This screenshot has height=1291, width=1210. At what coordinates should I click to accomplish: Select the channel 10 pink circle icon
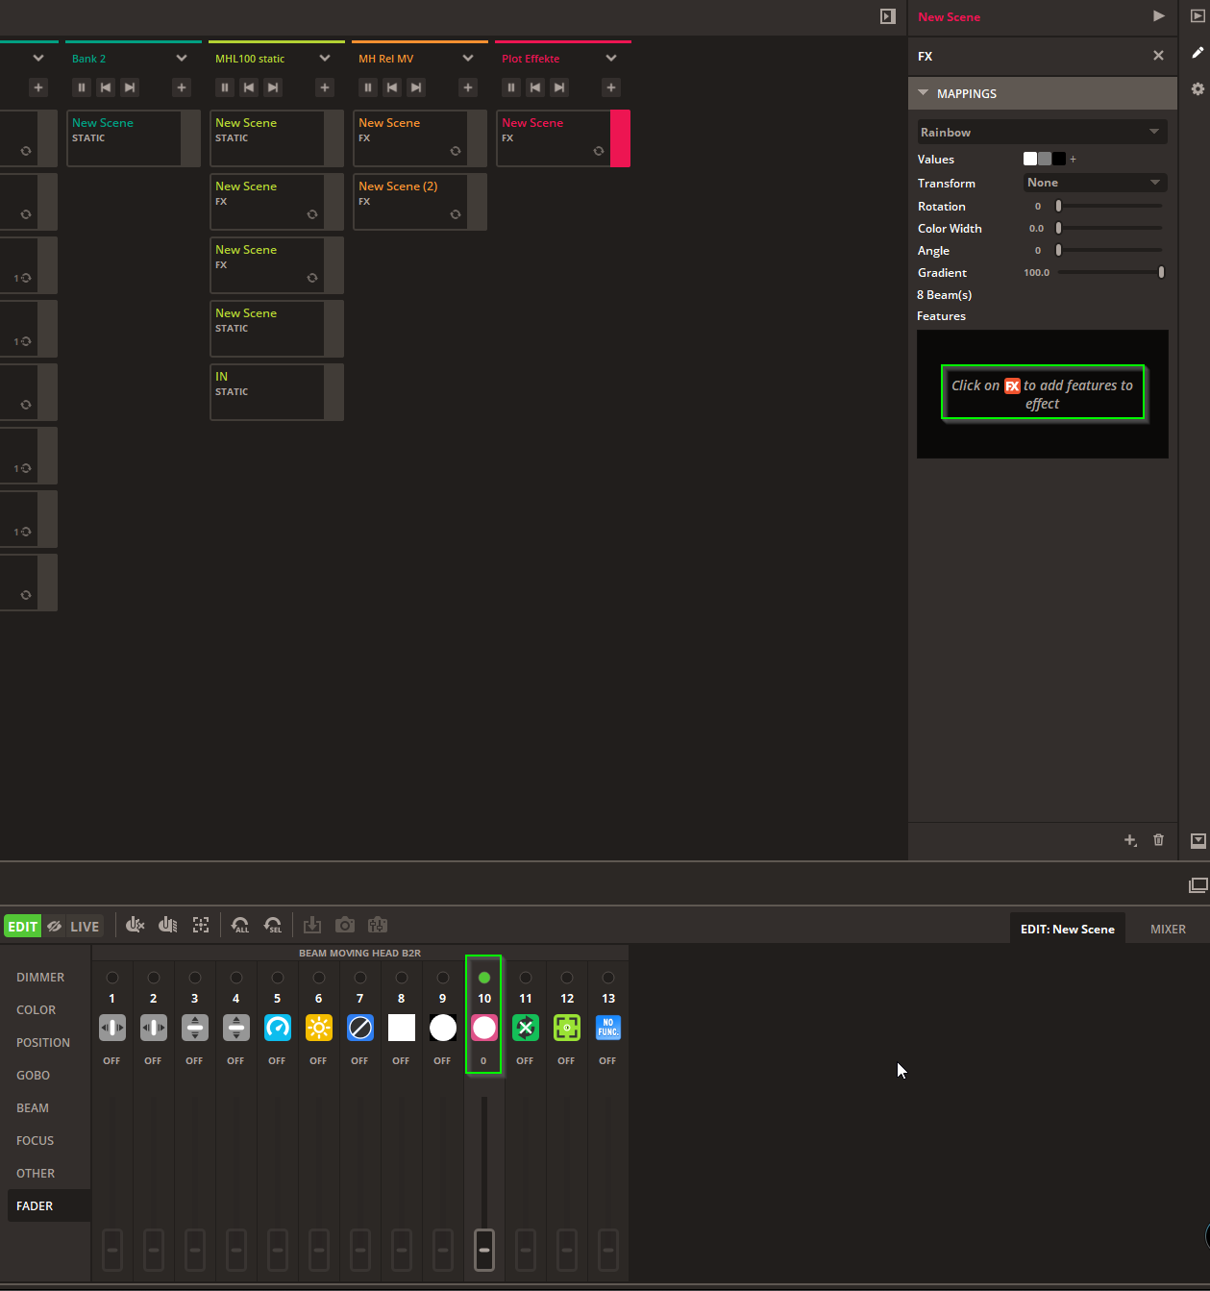tap(484, 1028)
